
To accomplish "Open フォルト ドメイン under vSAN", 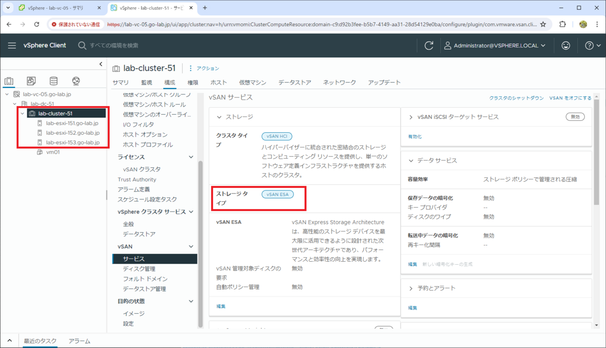I will pyautogui.click(x=145, y=279).
